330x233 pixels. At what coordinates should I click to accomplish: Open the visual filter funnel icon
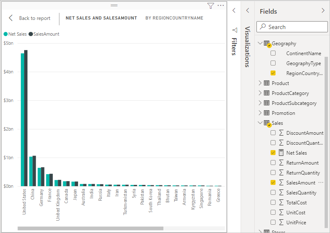click(210, 6)
